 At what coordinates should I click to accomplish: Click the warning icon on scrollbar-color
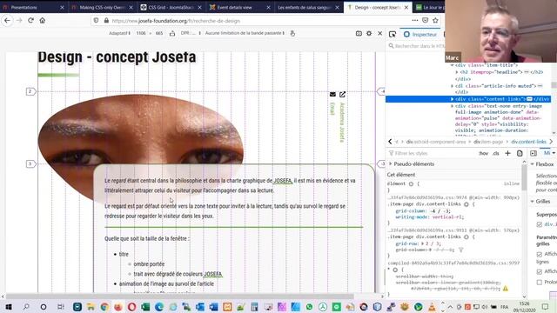(505, 289)
